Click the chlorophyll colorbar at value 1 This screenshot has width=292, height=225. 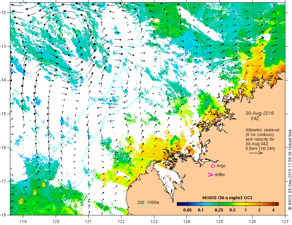[x=246, y=204]
